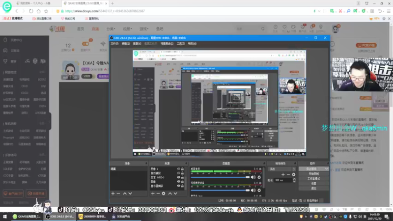Remove the transition with the minus icon
This screenshot has width=393, height=221.
288,174
